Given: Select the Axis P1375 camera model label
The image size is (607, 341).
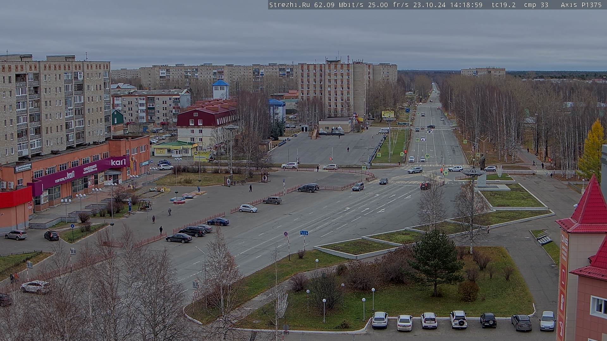Looking at the screenshot, I should pos(581,5).
